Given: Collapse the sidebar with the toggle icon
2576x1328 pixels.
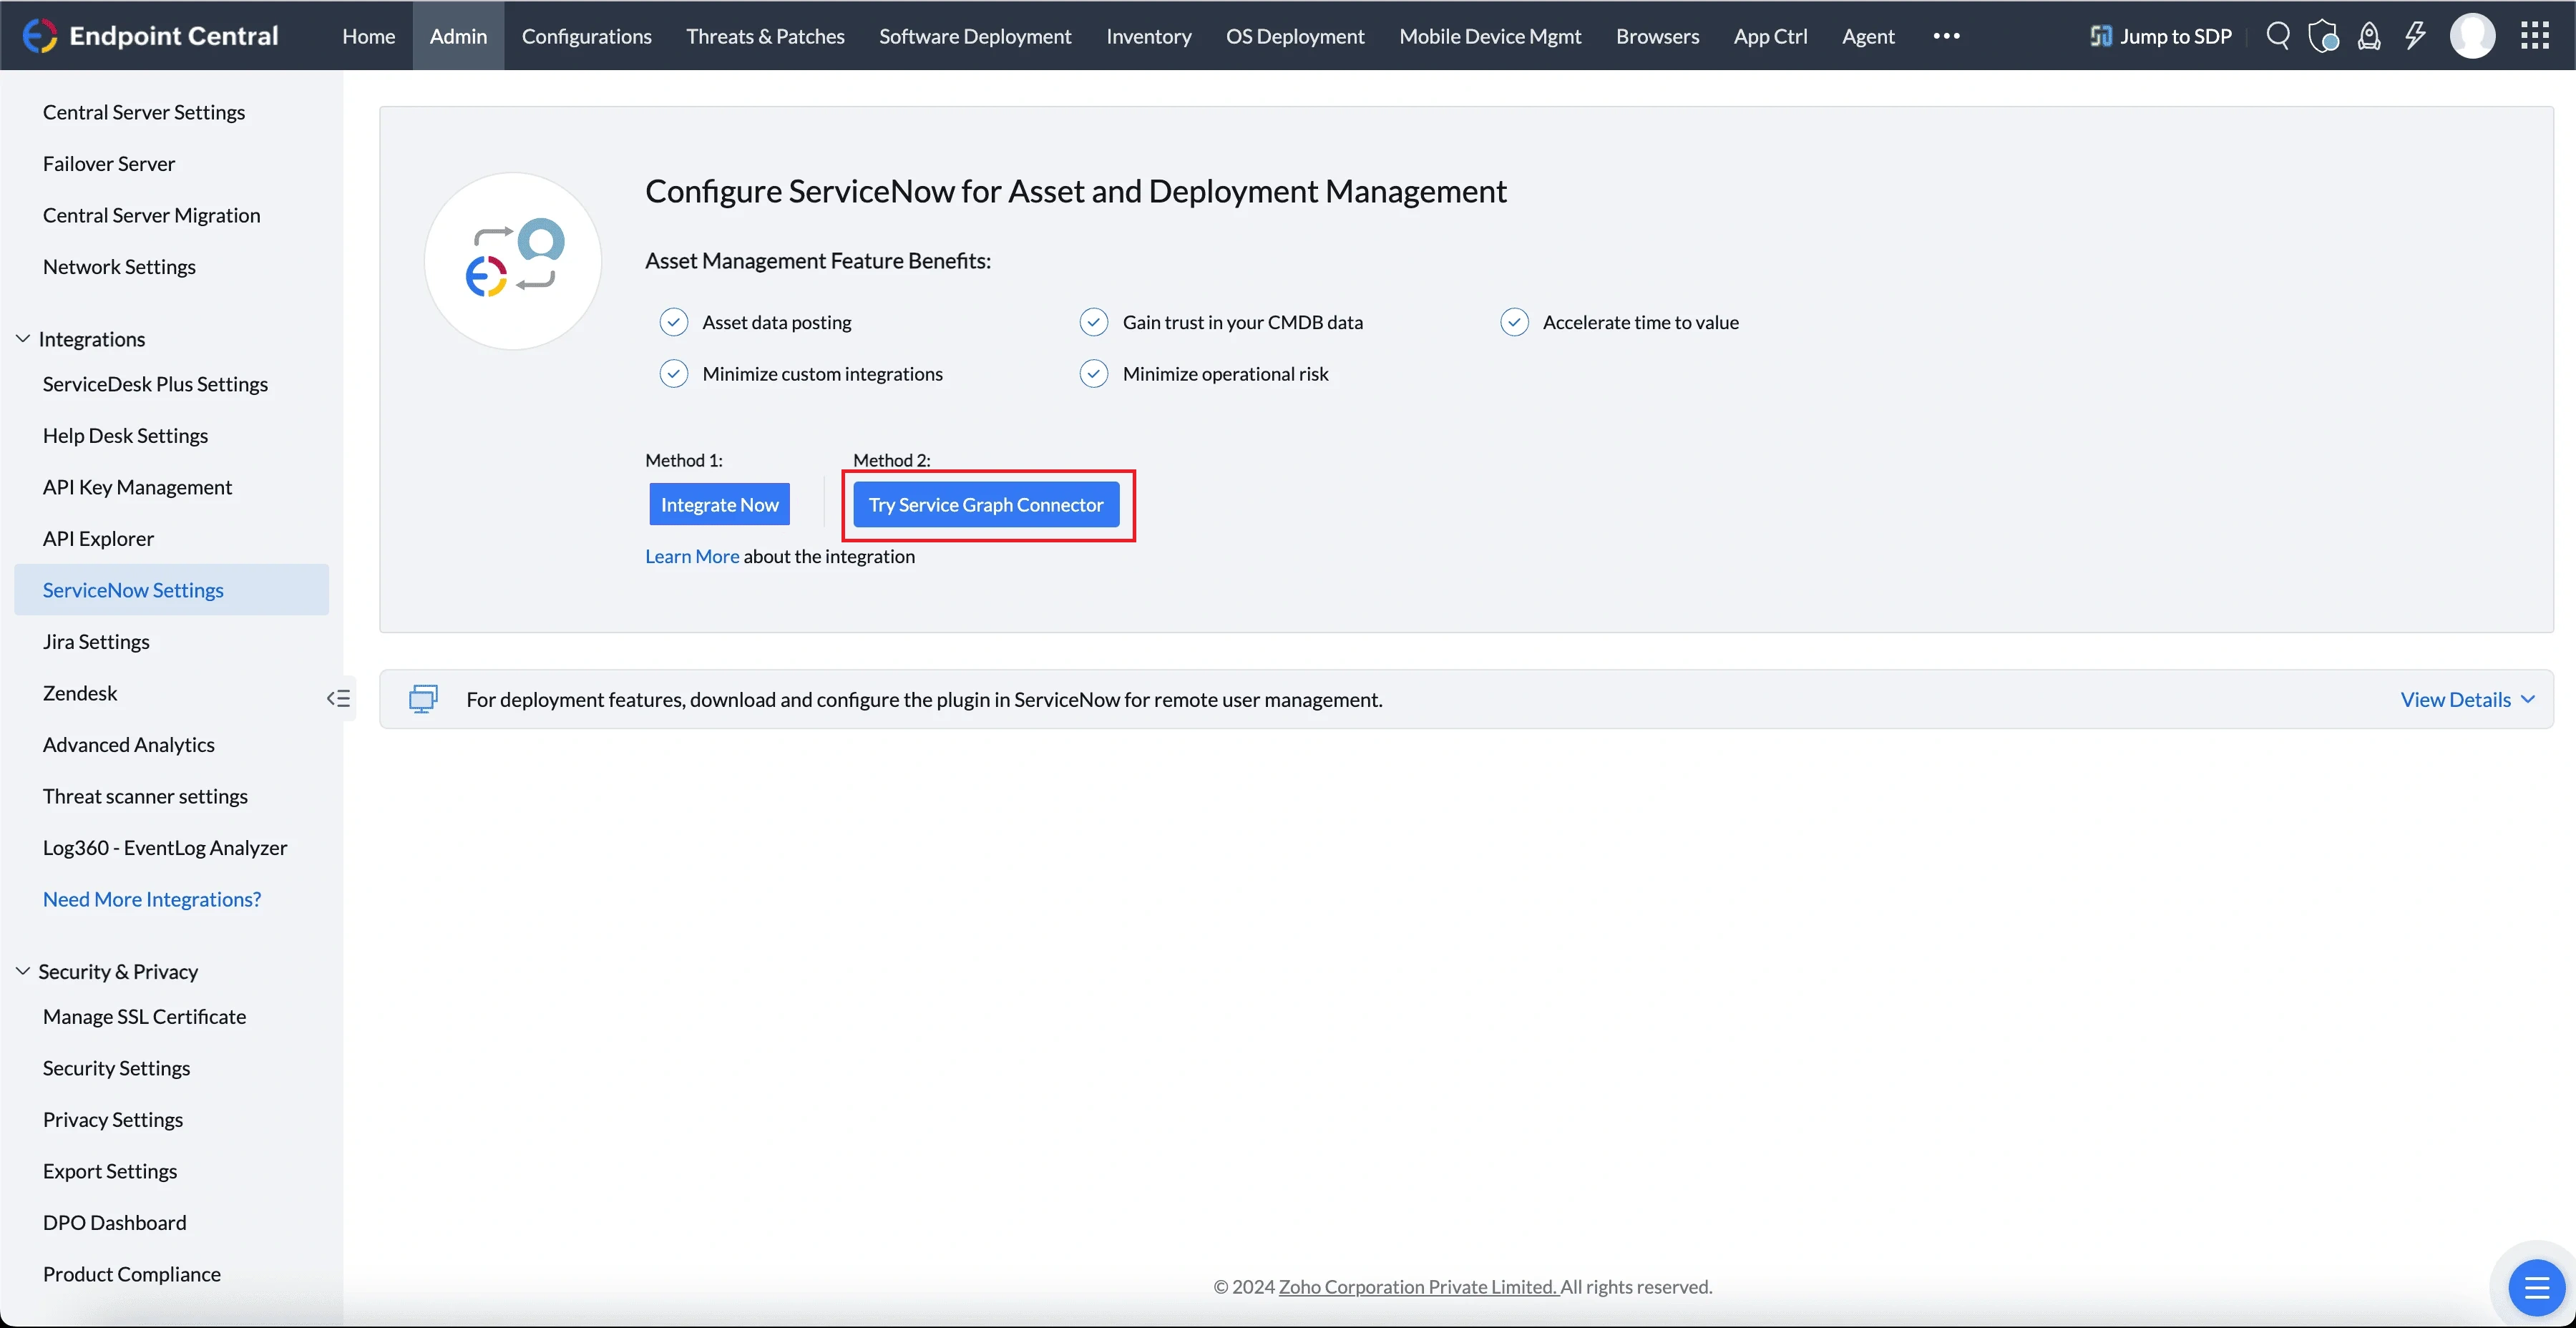Looking at the screenshot, I should coord(339,698).
